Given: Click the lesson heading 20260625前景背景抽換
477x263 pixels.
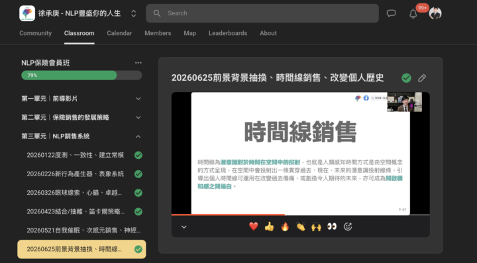Looking at the screenshot, I should pyautogui.click(x=278, y=78).
